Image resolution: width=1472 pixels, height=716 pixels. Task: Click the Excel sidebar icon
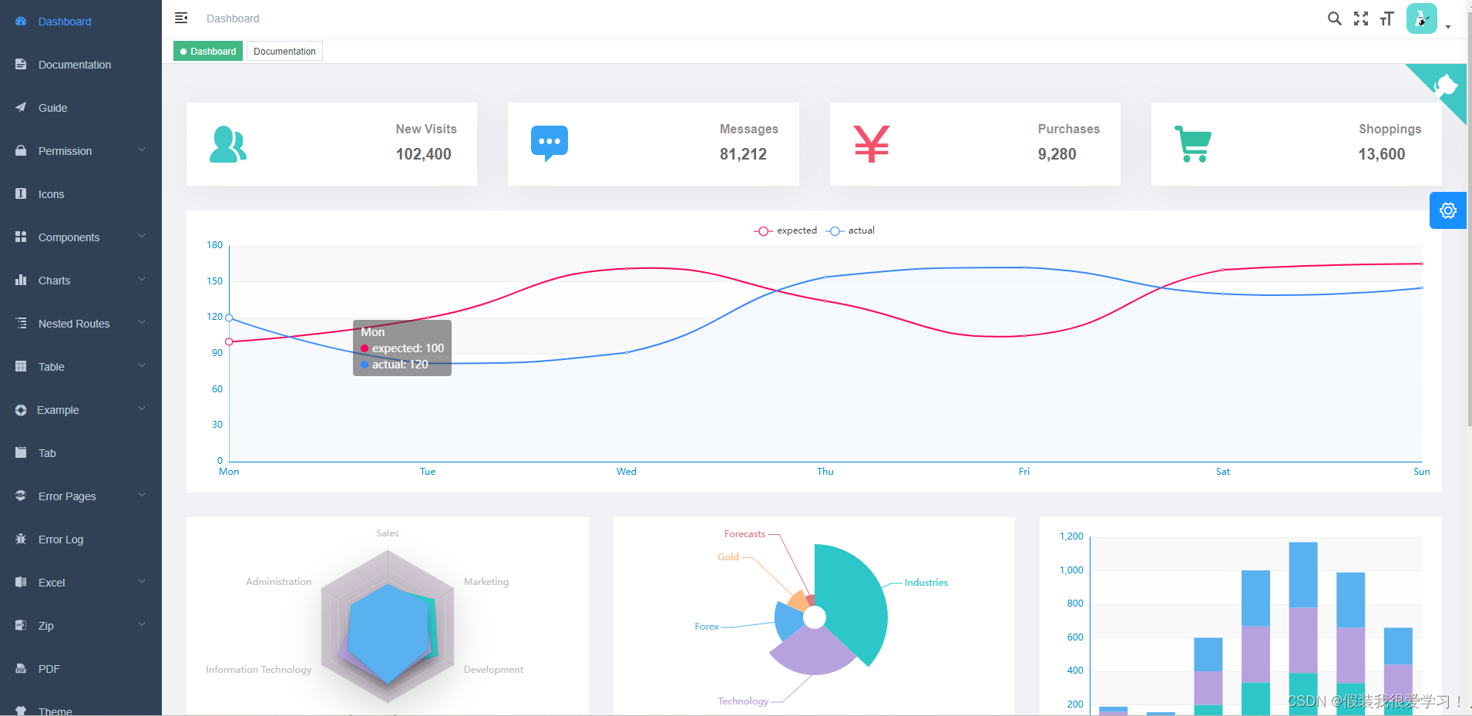point(21,583)
